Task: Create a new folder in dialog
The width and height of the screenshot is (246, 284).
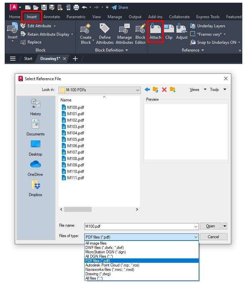Action: (173, 90)
